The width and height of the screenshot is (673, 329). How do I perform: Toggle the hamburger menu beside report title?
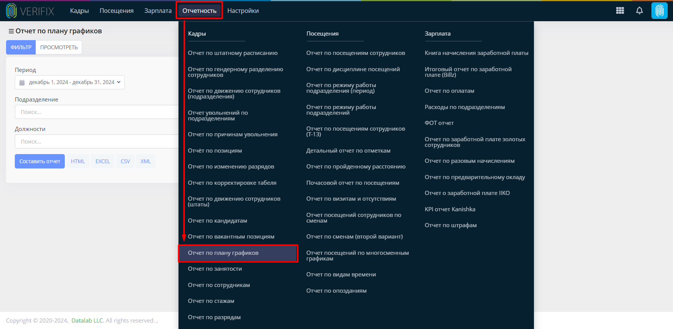pos(11,31)
